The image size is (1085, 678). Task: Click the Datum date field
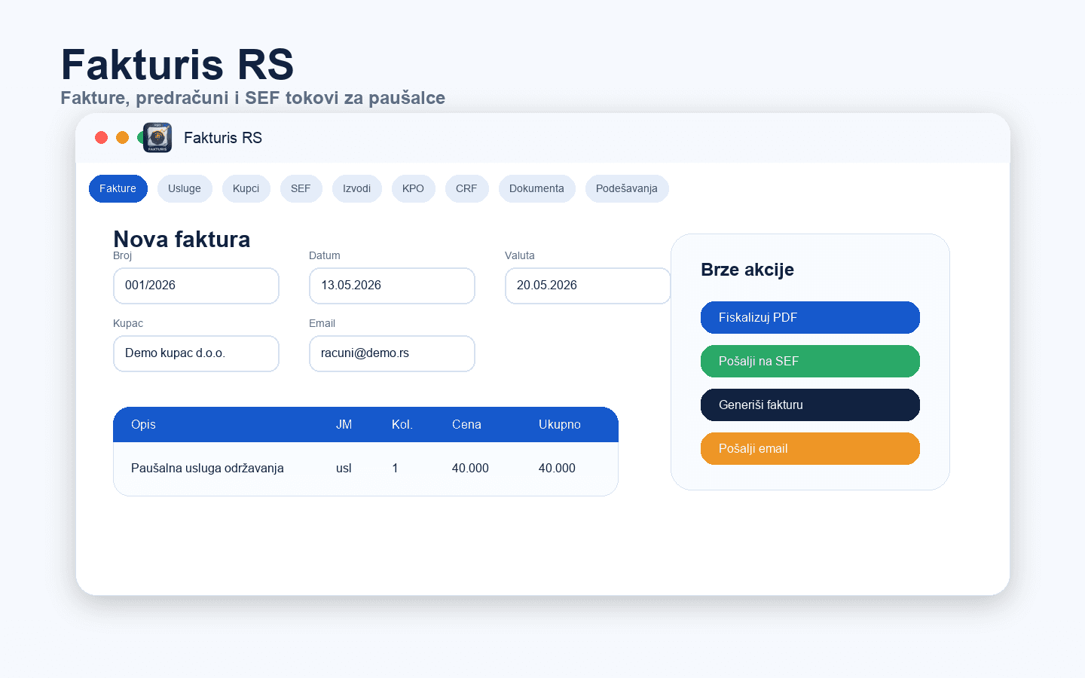click(x=392, y=286)
